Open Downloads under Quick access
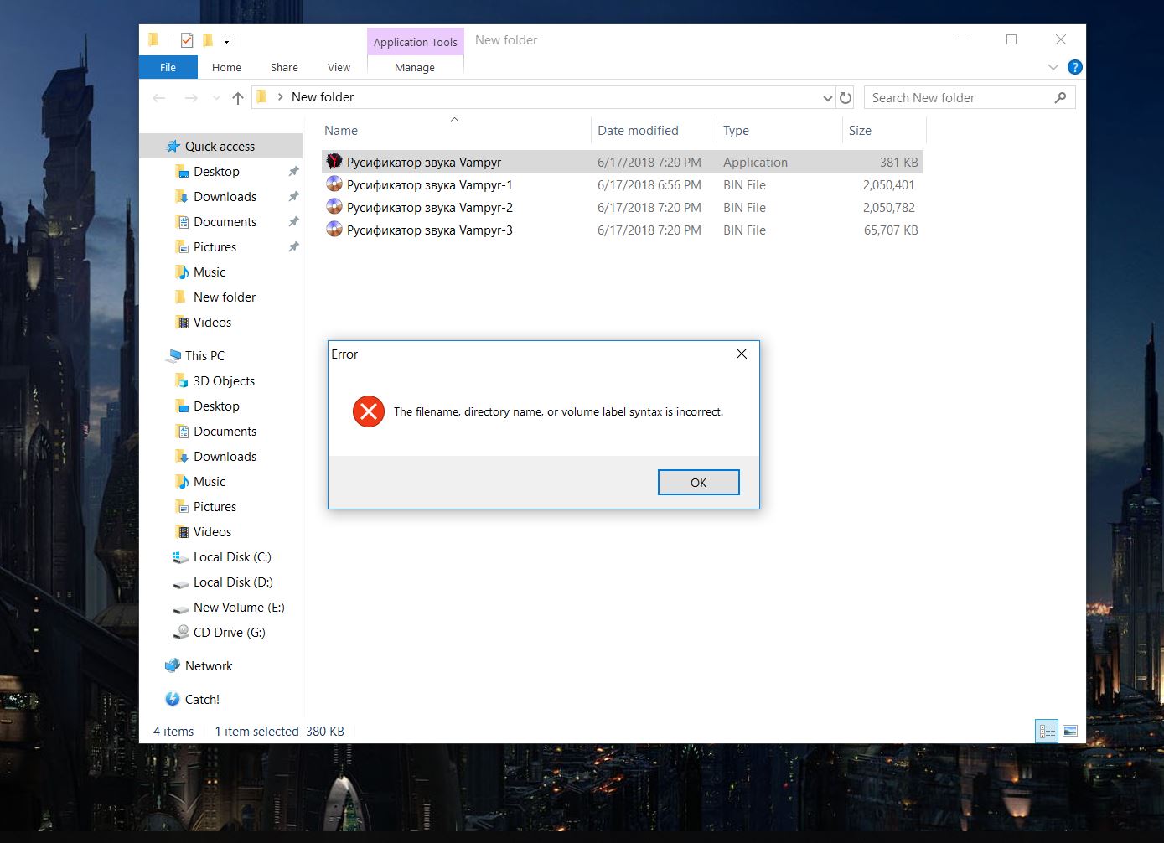 [x=225, y=196]
